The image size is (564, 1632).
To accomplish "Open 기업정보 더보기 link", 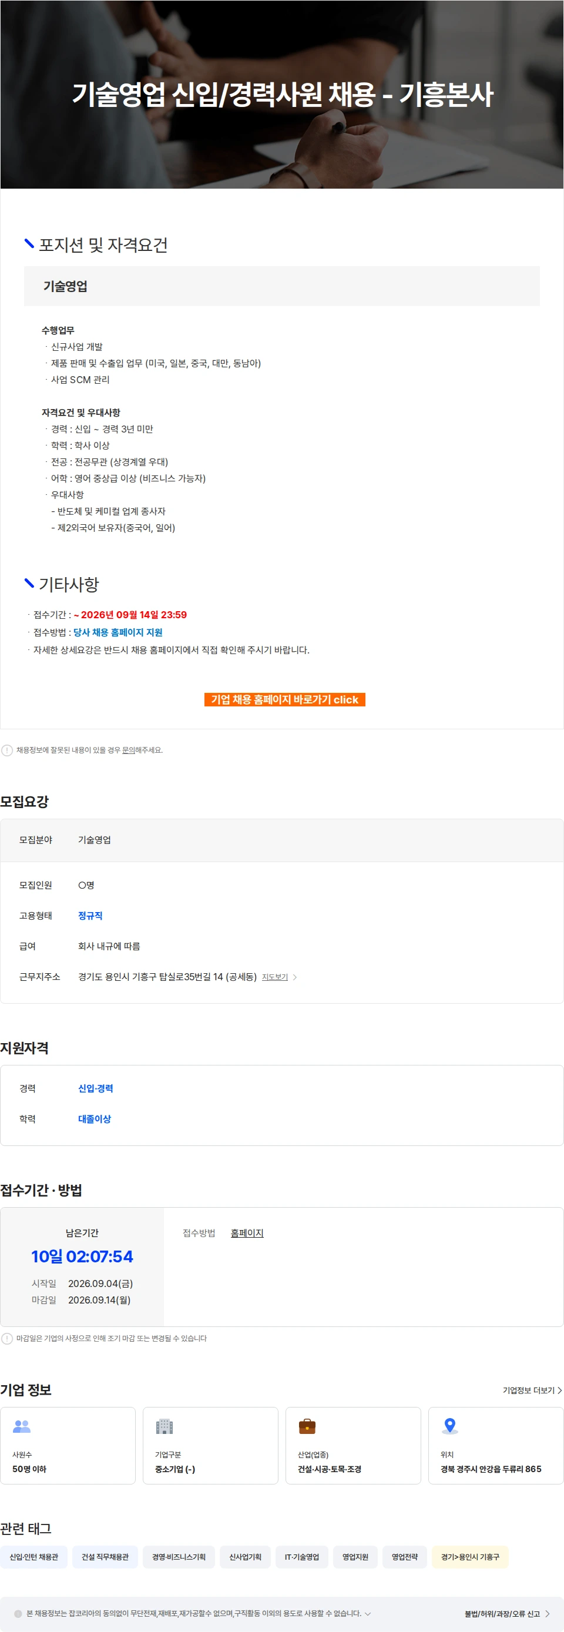I will pyautogui.click(x=532, y=1390).
